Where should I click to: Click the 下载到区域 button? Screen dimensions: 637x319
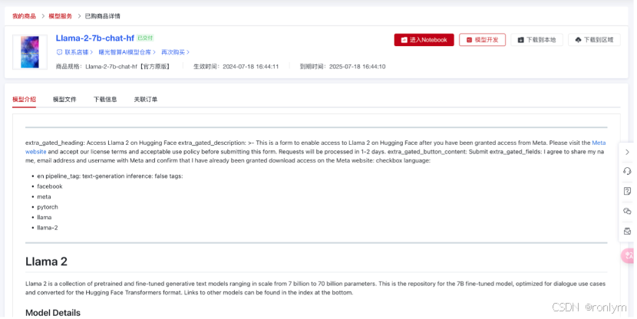594,40
